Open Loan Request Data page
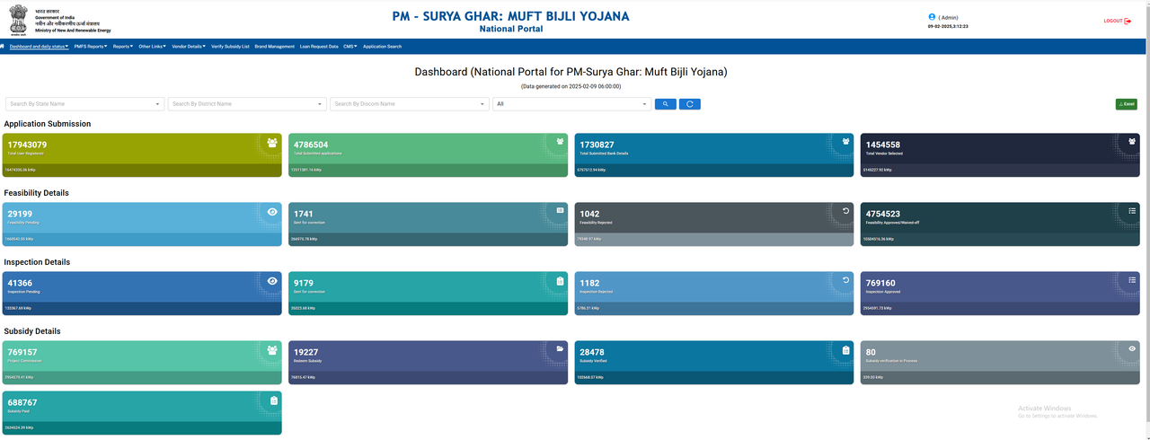Screen dimensions: 1150x440 tap(319, 46)
